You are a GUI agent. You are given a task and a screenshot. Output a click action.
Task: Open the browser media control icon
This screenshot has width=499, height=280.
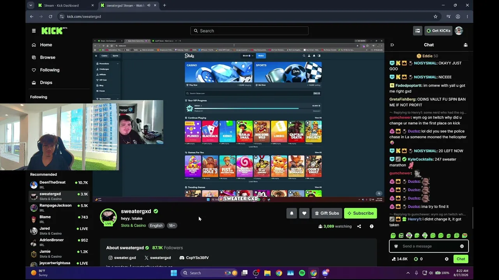point(448,17)
